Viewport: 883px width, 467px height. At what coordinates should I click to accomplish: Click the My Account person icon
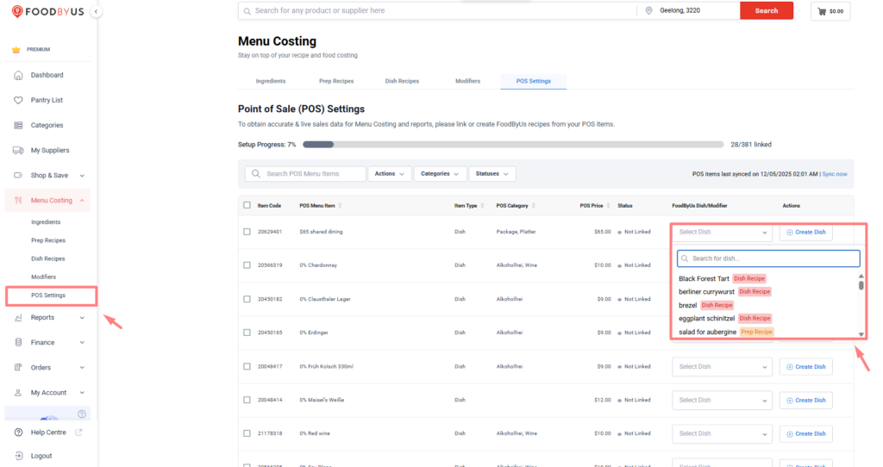tap(18, 393)
